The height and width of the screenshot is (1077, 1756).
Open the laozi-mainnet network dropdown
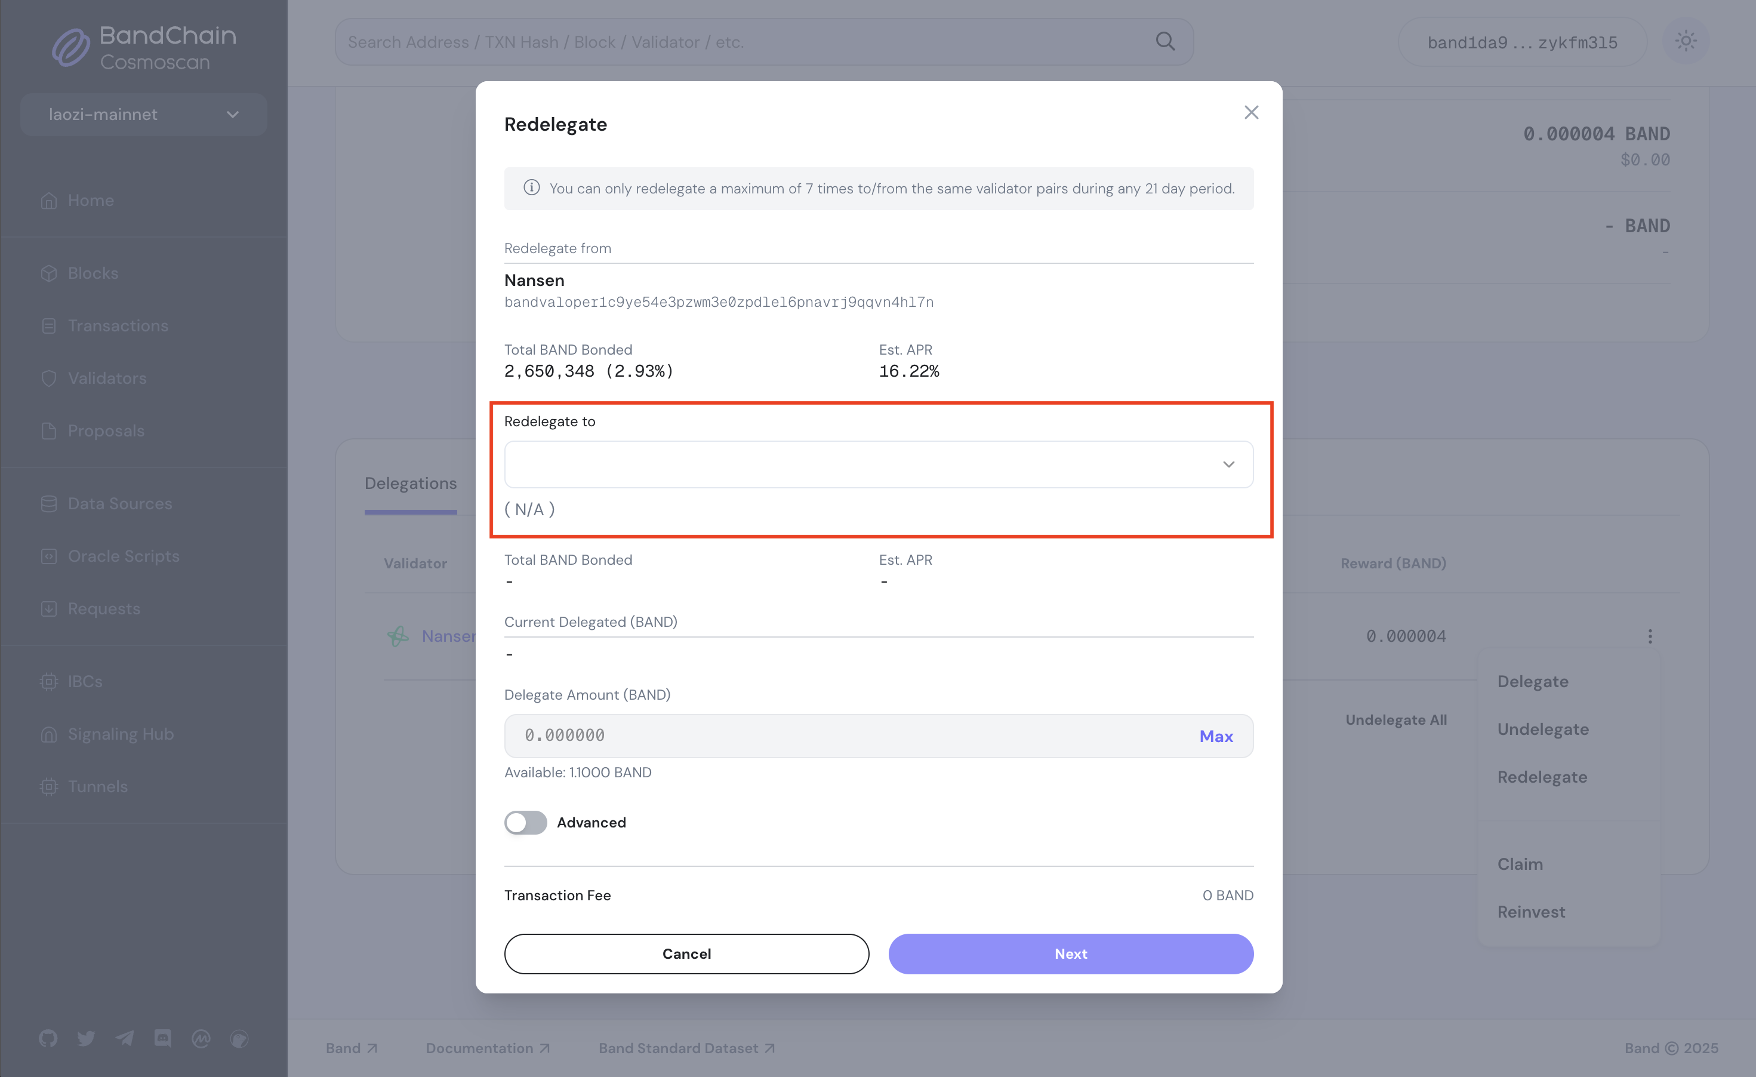coord(143,114)
